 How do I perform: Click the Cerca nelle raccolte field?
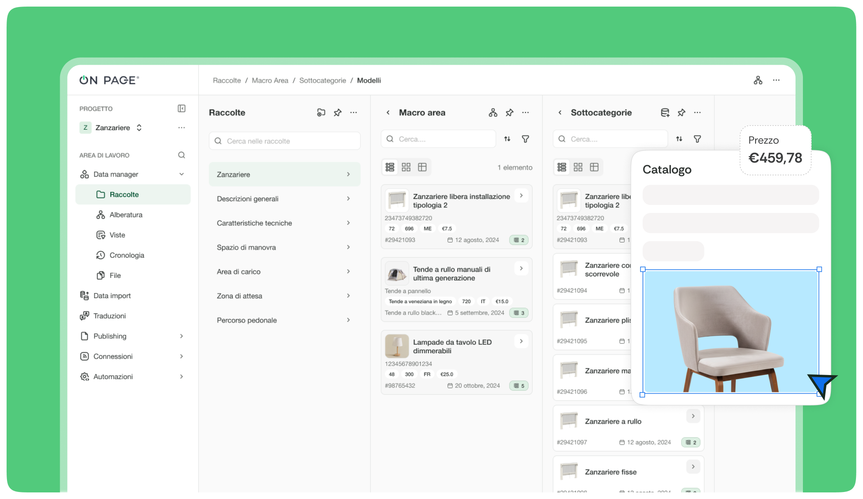(x=285, y=141)
